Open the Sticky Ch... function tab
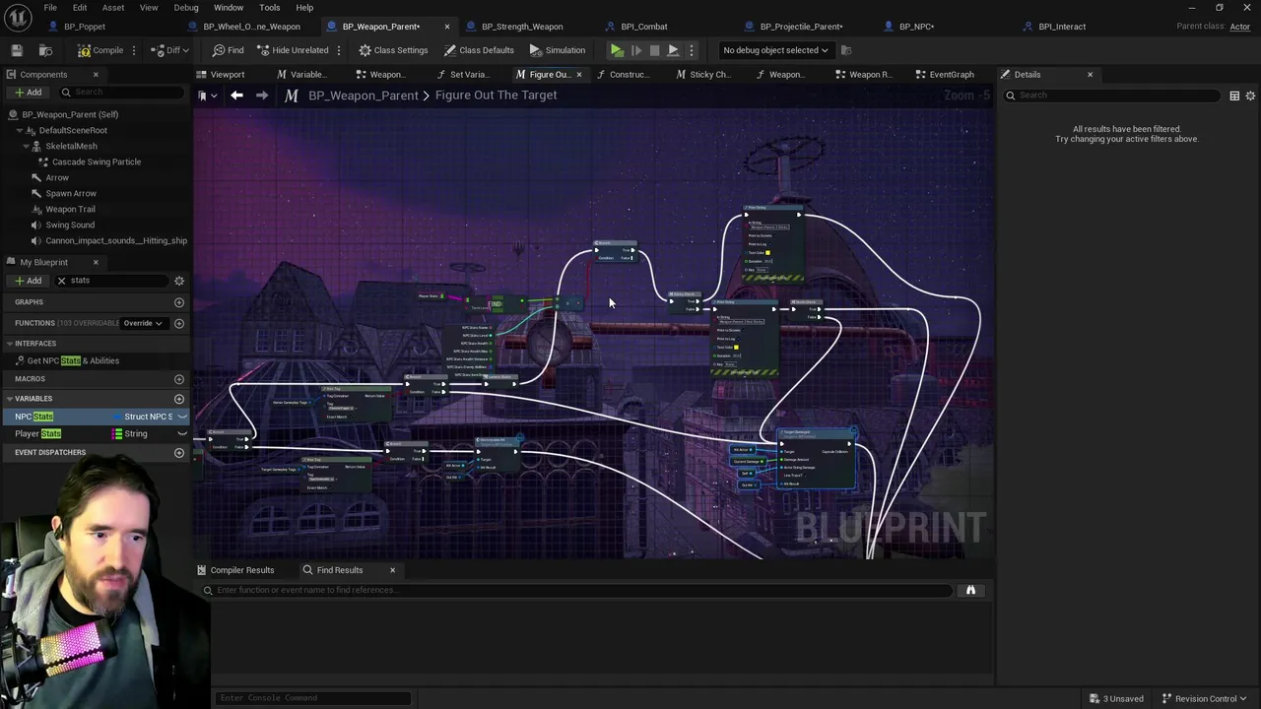The image size is (1261, 709). [x=703, y=75]
